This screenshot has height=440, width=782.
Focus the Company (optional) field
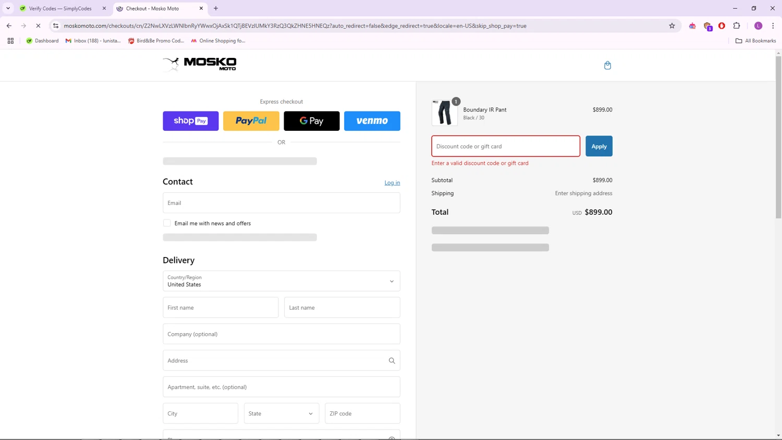coord(282,334)
